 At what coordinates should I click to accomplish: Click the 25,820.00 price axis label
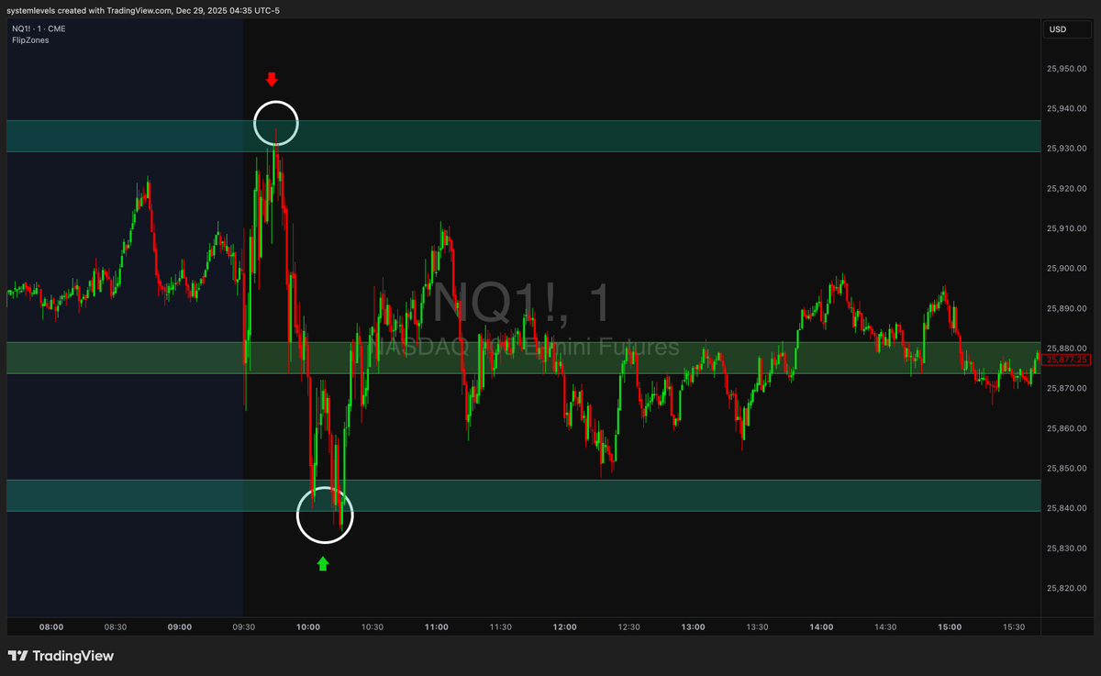click(x=1068, y=589)
